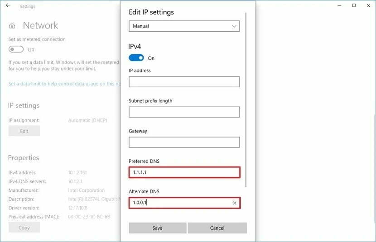Image resolution: width=376 pixels, height=242 pixels.
Task: Open IP assignment with the Edit button
Action: [x=24, y=131]
